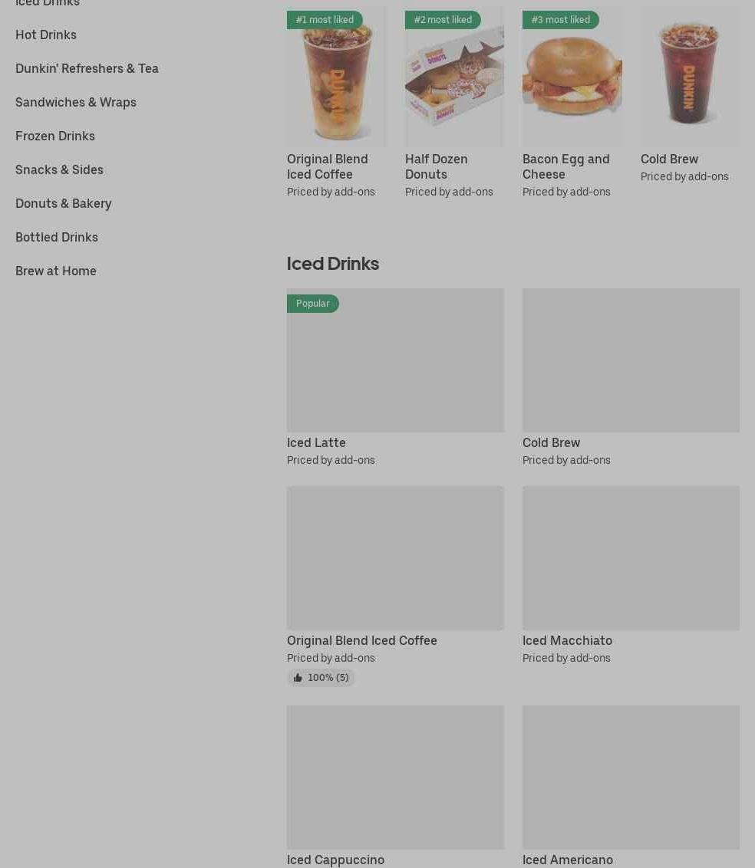The height and width of the screenshot is (868, 755).
Task: Open the Cold Brew cup image in most liked
Action: 691,77
